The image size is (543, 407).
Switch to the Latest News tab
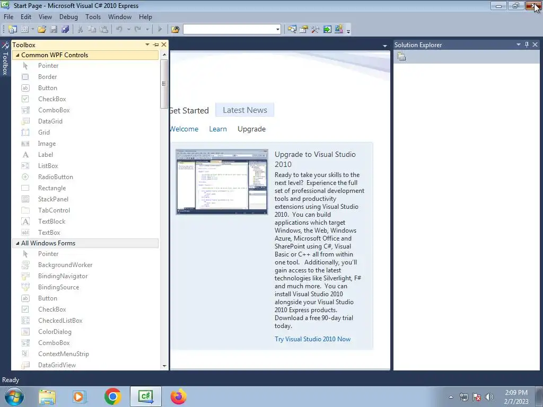(245, 110)
